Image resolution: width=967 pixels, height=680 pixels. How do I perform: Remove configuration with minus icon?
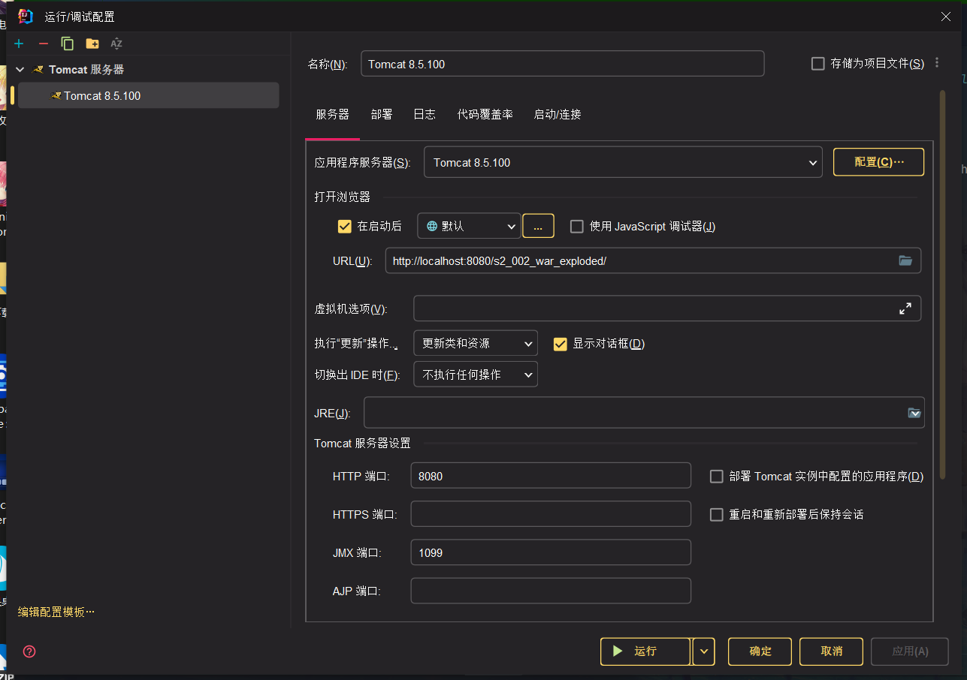[43, 44]
